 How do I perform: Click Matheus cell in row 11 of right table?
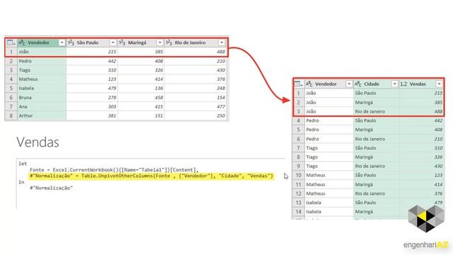[x=329, y=184]
